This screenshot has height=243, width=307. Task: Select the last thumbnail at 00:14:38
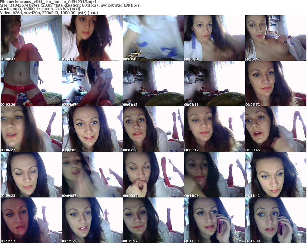pyautogui.click(x=276, y=220)
